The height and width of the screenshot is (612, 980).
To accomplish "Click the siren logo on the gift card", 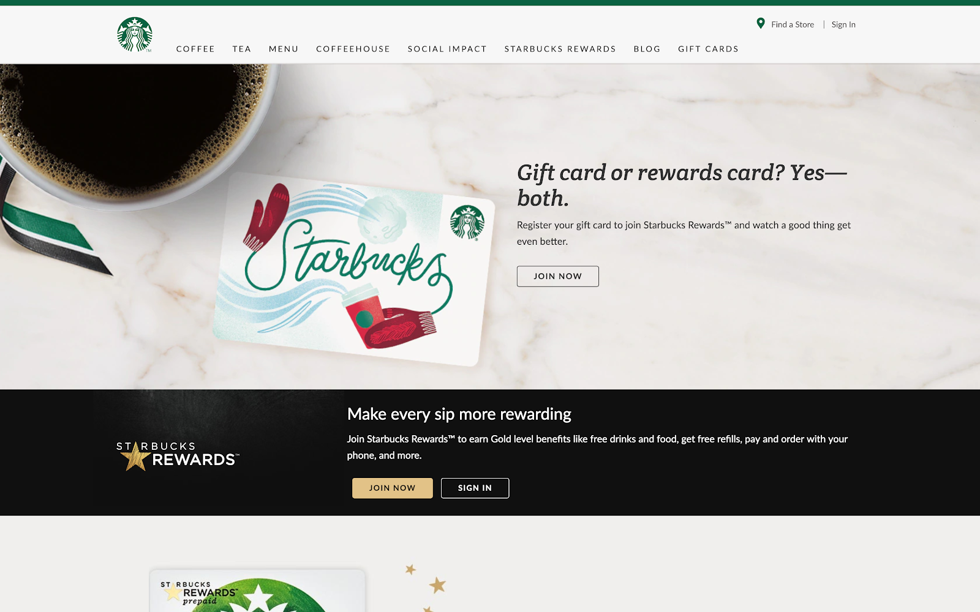I will coord(467,222).
